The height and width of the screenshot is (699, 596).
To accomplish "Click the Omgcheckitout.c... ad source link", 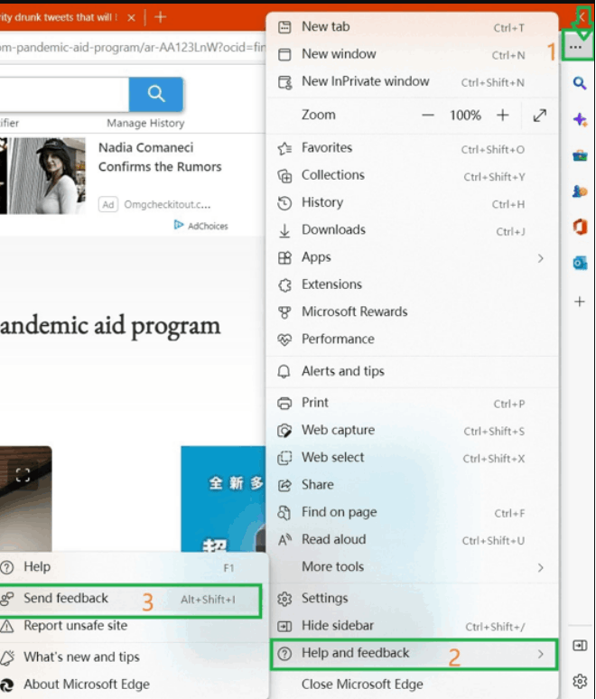I will [x=167, y=205].
